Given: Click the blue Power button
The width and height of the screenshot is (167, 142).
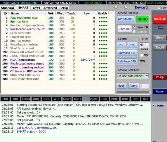Looking at the screenshot, I should 160,91.
